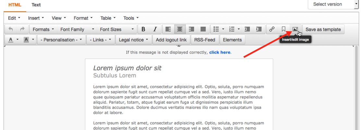Open the Formats dropdown
This screenshot has height=130, width=363.
(x=43, y=30)
